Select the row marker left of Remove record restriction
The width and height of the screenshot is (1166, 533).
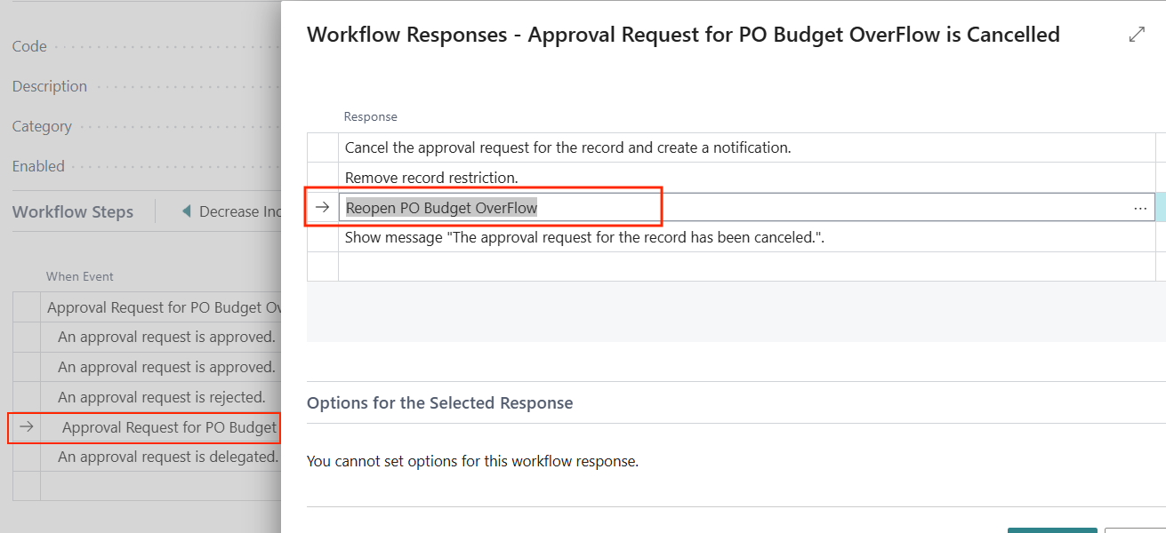click(322, 178)
